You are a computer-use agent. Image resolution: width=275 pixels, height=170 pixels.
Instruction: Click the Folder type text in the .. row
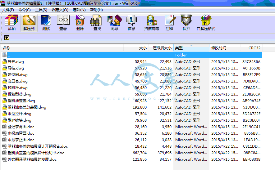coord(181,55)
